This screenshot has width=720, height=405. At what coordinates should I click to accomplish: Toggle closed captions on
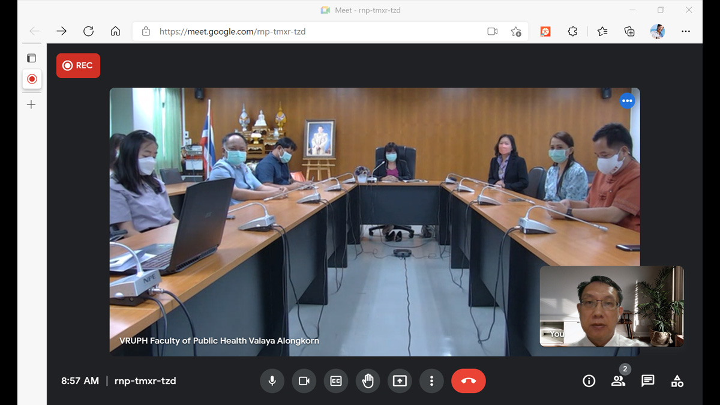(x=336, y=381)
